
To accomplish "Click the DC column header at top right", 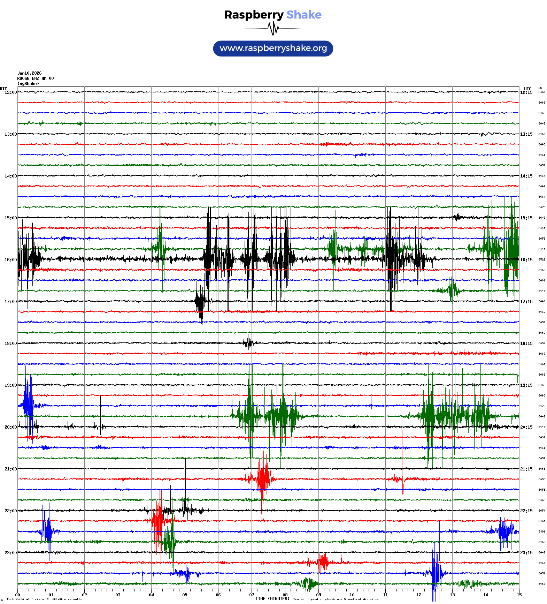I will (540, 88).
